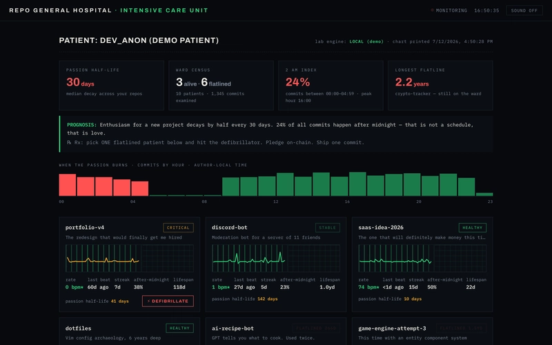Screen dimensions: 552x345
Task: Click the red midnight bar at hour 00
Action: pos(67,185)
